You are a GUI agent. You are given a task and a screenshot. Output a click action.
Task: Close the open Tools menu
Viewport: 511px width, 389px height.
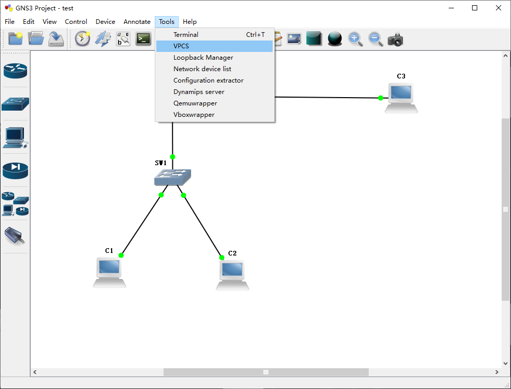coord(167,21)
